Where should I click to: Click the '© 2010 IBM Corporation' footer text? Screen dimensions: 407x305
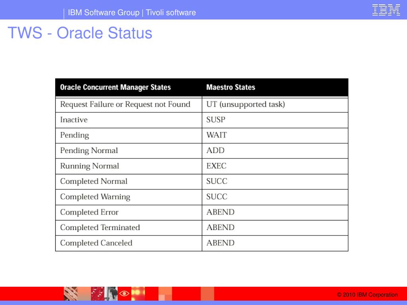(x=367, y=295)
